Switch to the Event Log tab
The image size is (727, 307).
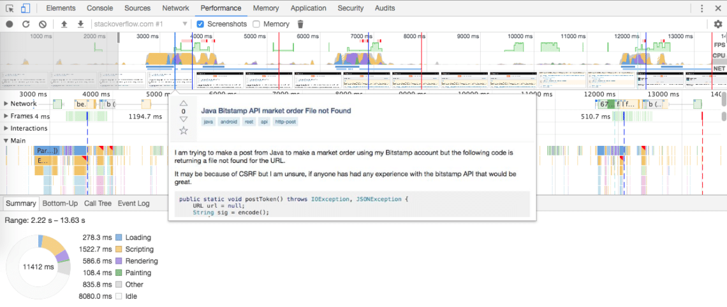[133, 203]
